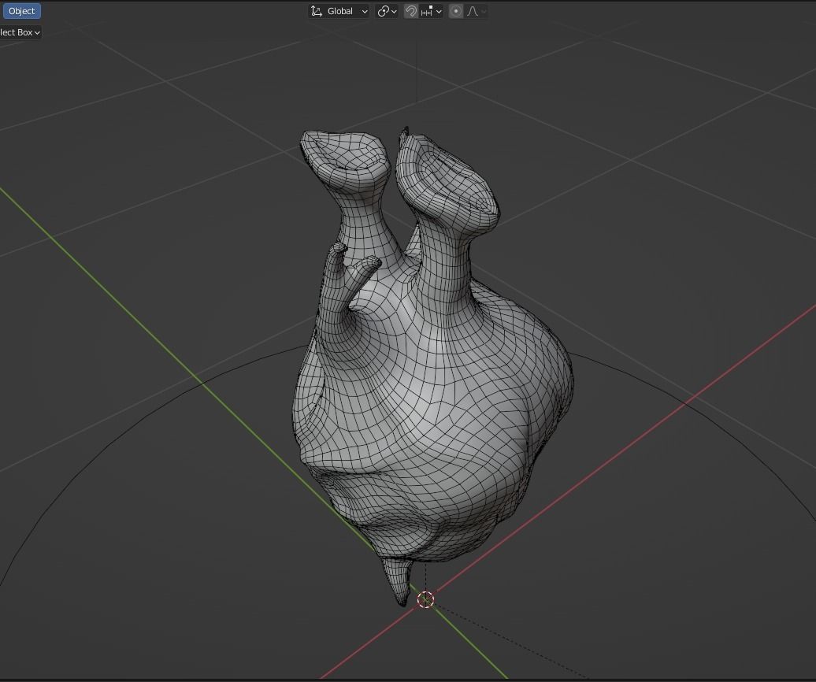The width and height of the screenshot is (816, 682).
Task: Toggle proportional editing
Action: pyautogui.click(x=456, y=11)
